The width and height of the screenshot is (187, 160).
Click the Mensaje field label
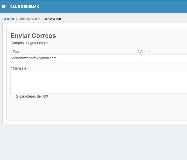pos(20,68)
